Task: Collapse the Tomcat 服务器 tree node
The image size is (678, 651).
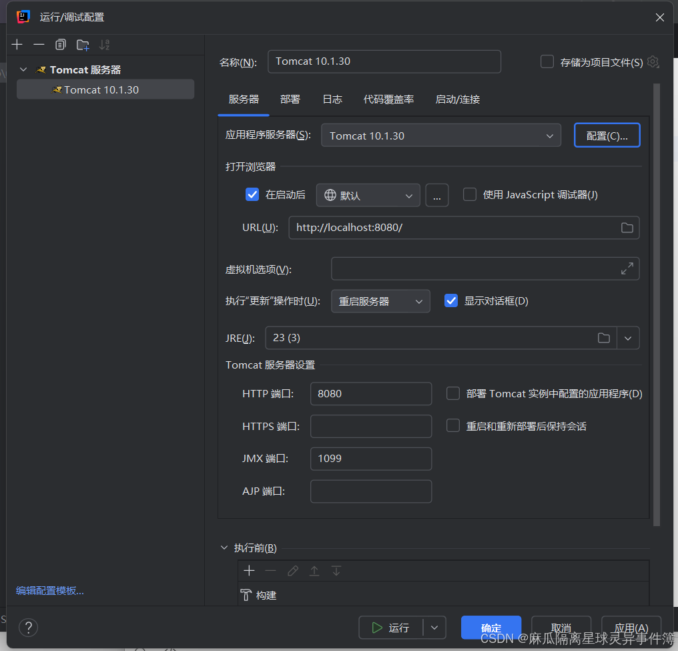Action: (23, 69)
